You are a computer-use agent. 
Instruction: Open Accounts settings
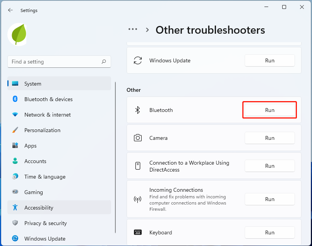coord(59,161)
